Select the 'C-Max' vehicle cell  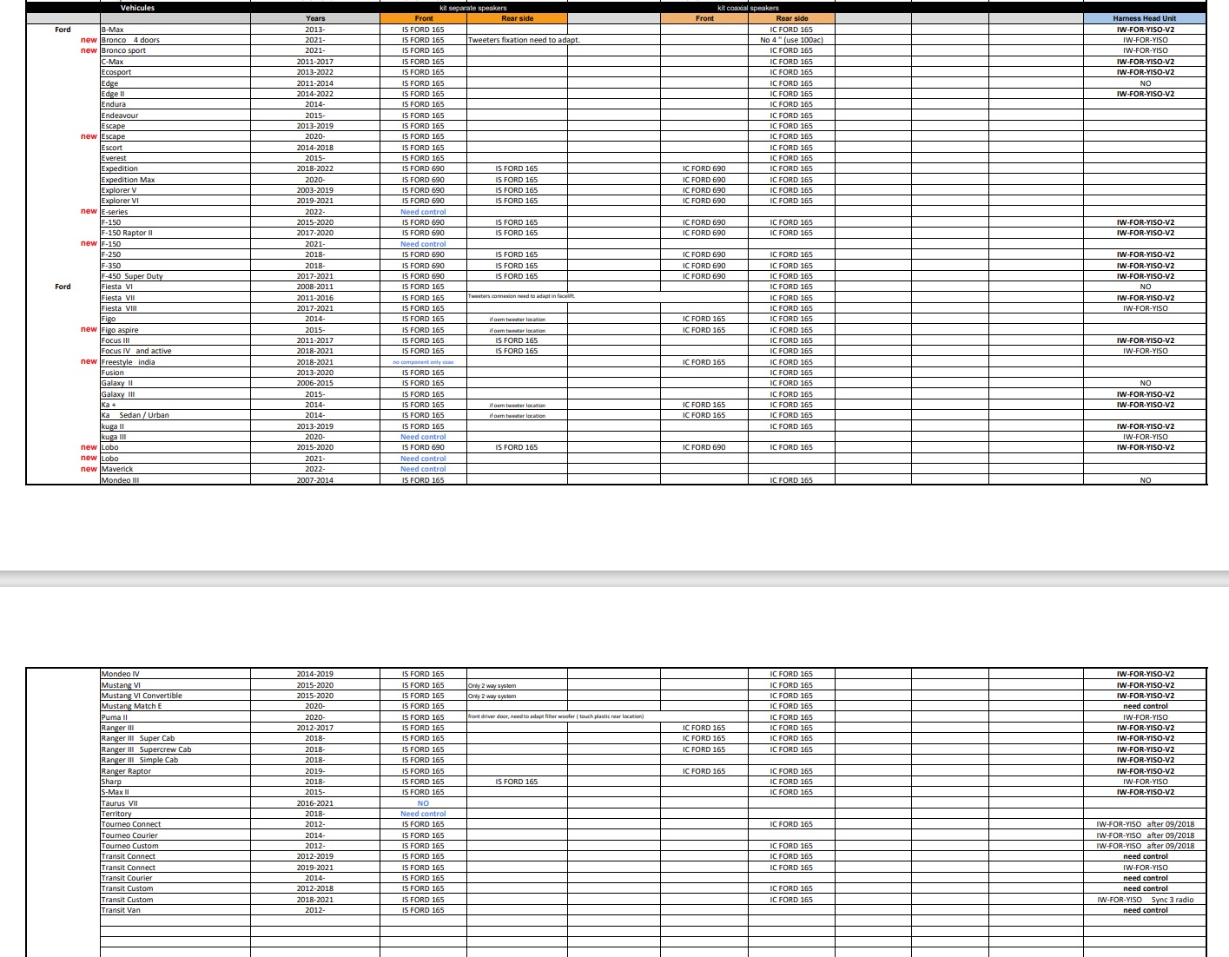click(x=175, y=62)
